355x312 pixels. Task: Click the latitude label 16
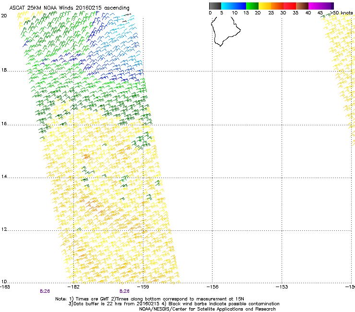click(x=4, y=124)
